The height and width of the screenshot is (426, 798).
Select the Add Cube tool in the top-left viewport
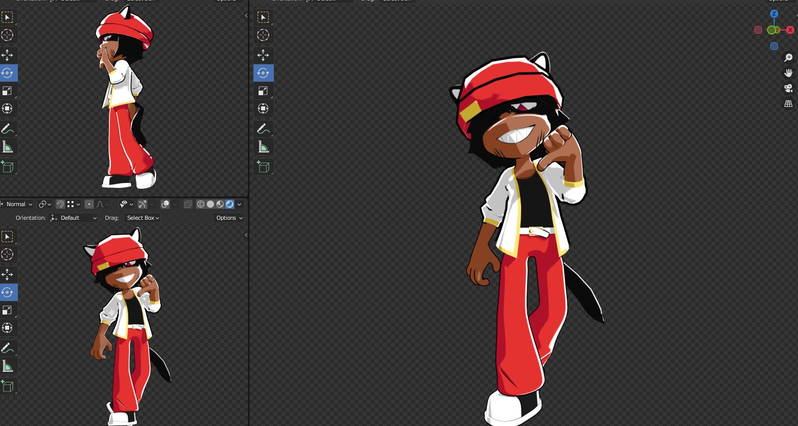coord(8,167)
